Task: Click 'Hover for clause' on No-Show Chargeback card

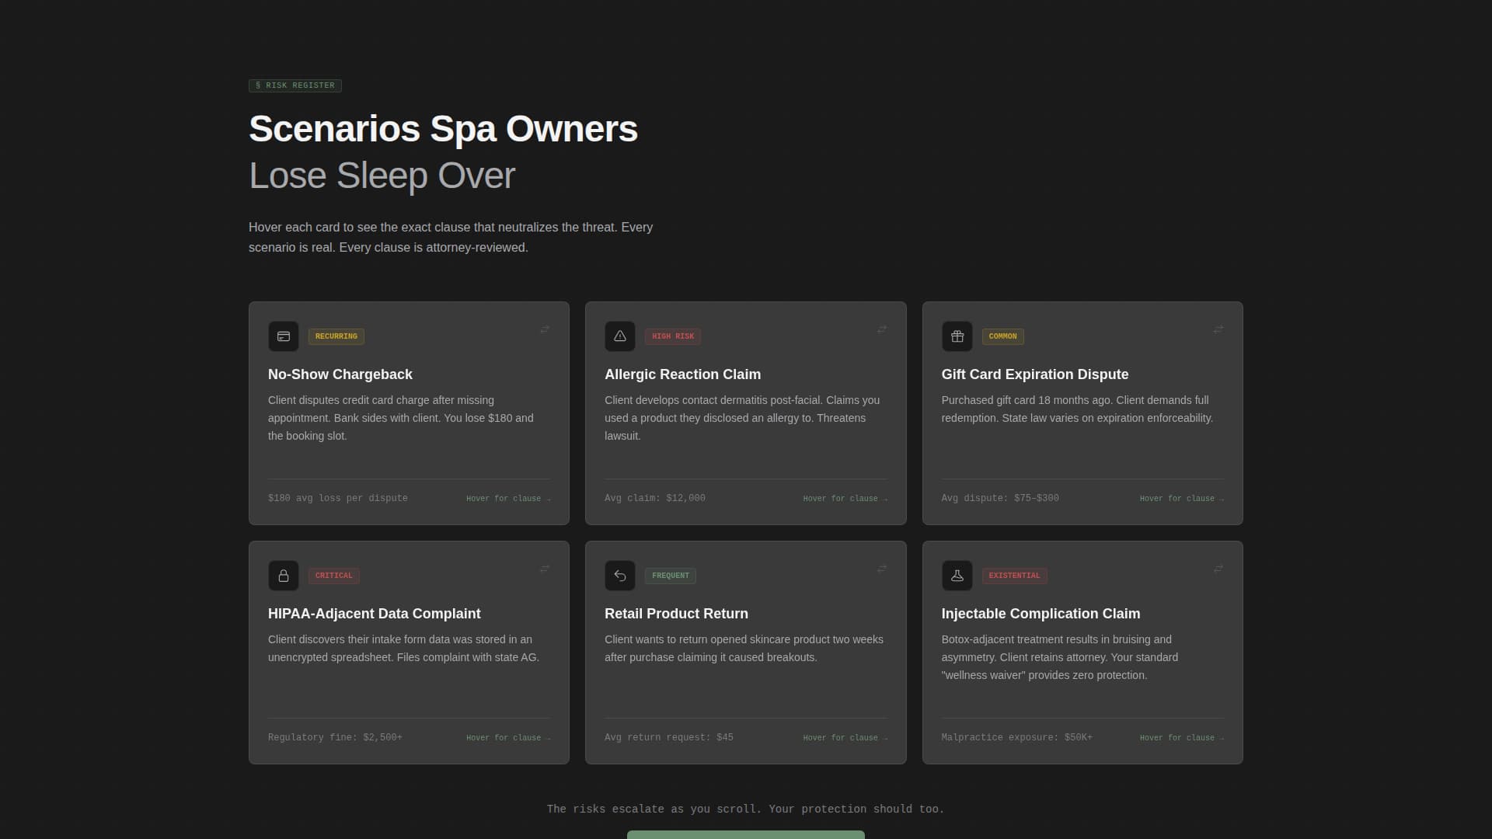Action: (508, 499)
